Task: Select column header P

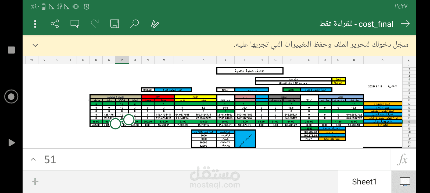Action: (122, 60)
